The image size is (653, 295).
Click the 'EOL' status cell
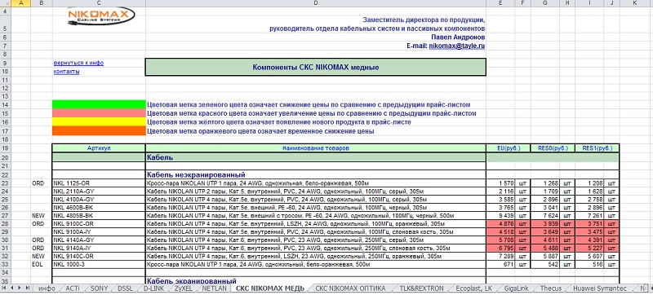[x=42, y=264]
